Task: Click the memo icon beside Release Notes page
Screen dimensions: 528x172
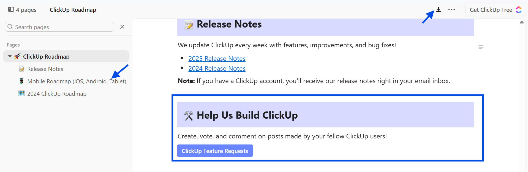Action: click(x=21, y=69)
